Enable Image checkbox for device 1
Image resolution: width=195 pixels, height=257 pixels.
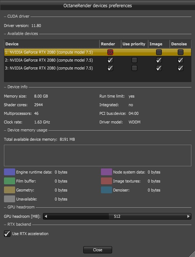tap(159, 52)
